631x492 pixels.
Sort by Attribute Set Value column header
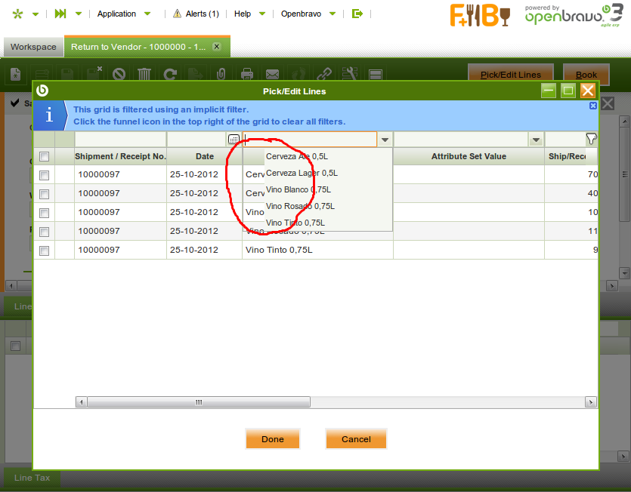pos(469,156)
